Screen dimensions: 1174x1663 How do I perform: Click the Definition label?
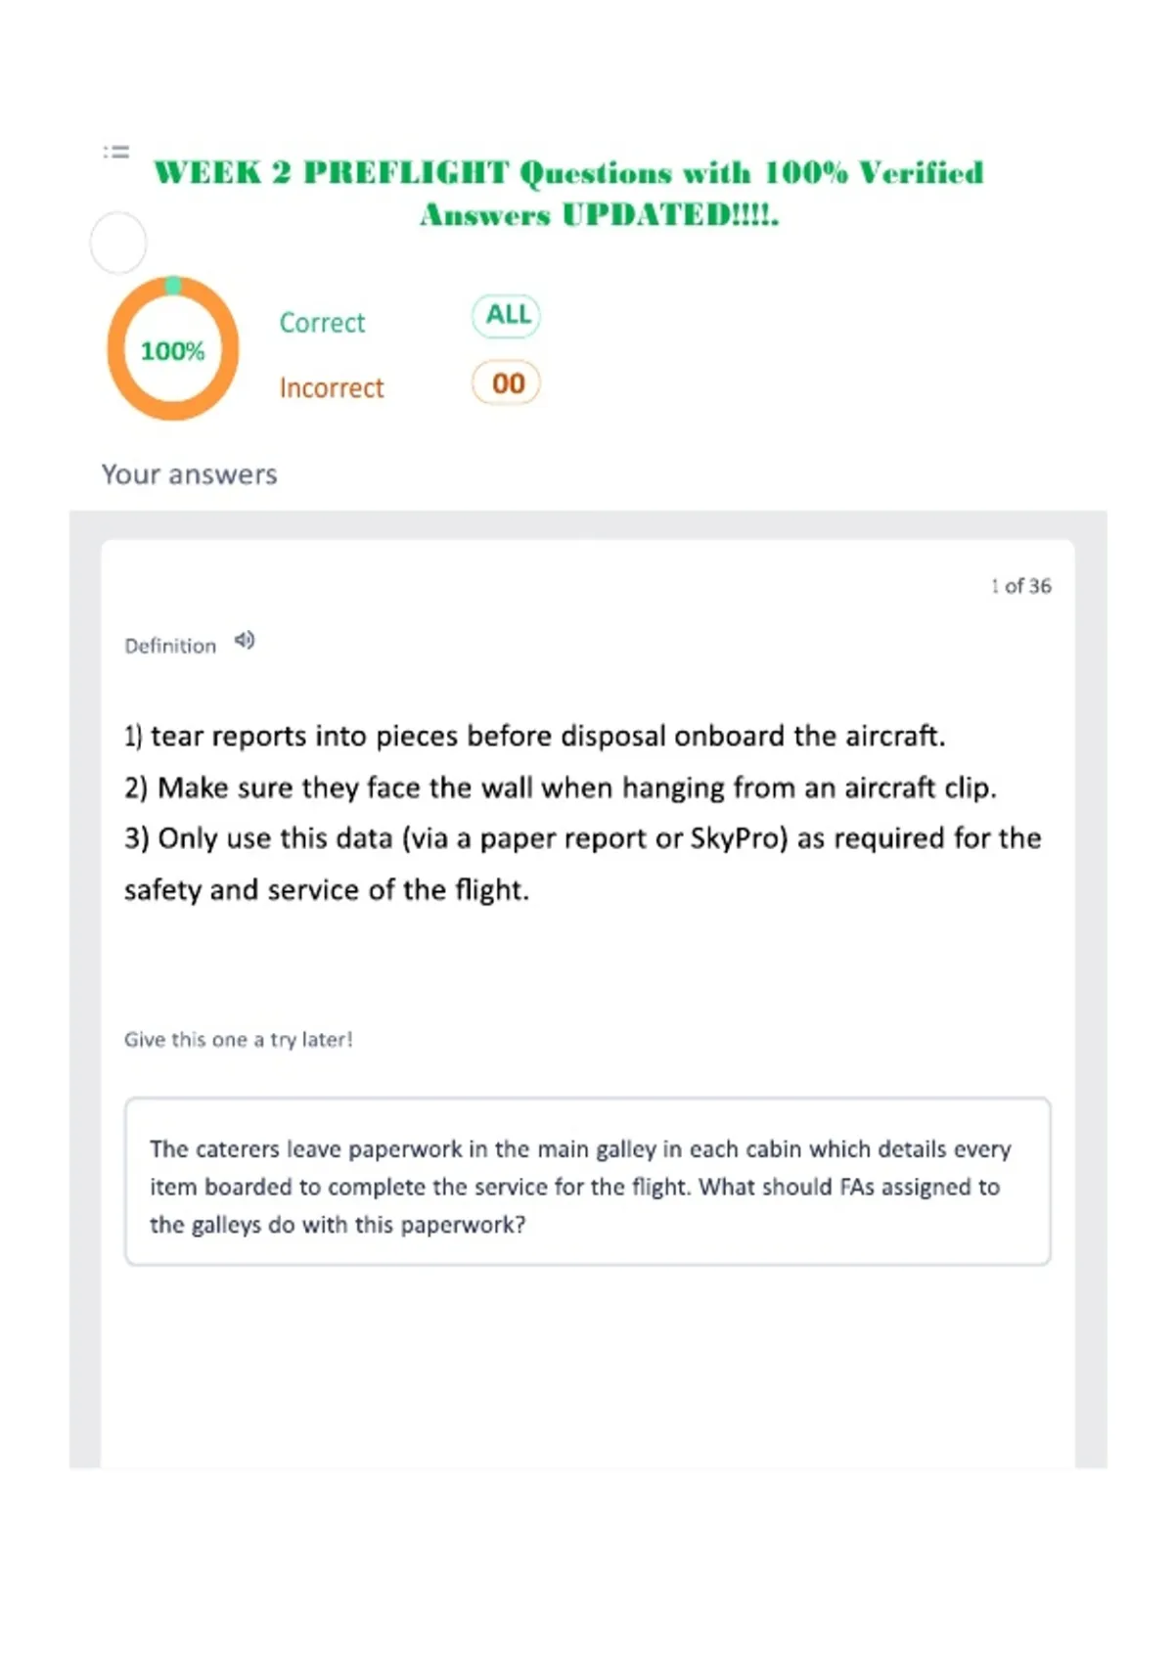170,646
